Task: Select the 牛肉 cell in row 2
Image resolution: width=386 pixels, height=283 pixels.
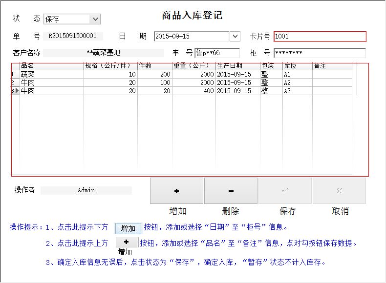Action: point(52,82)
